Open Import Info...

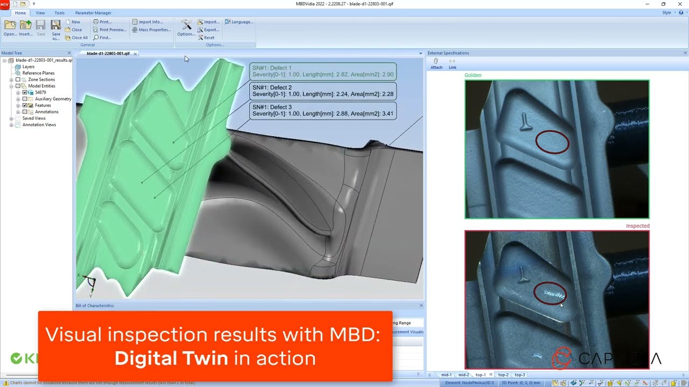pos(147,22)
